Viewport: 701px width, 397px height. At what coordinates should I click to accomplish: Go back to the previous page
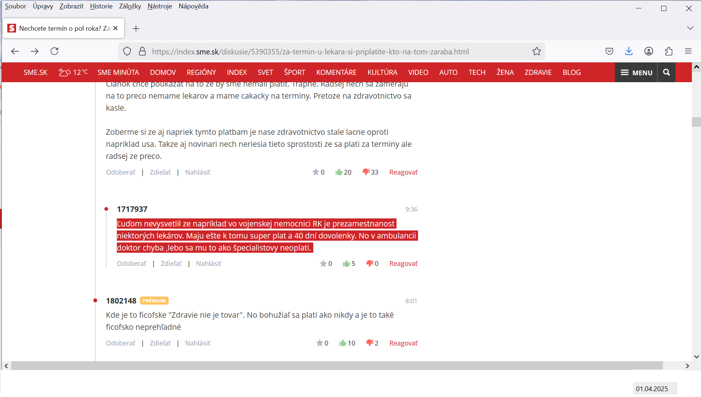15,51
